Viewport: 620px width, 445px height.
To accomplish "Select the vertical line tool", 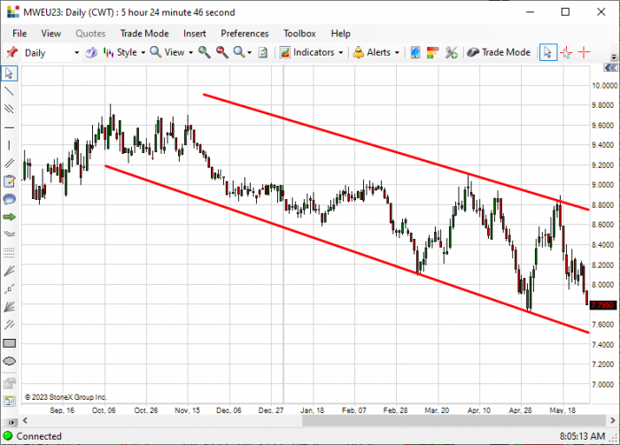I will (9, 145).
